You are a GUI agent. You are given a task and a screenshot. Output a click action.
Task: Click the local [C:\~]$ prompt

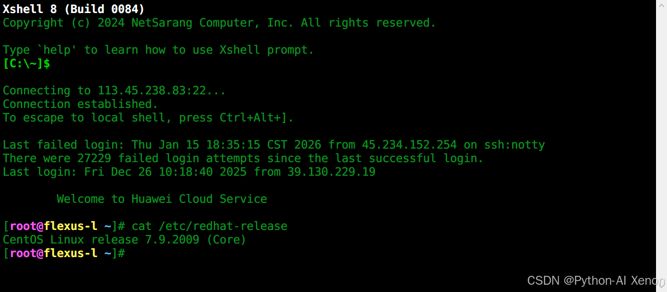(27, 64)
